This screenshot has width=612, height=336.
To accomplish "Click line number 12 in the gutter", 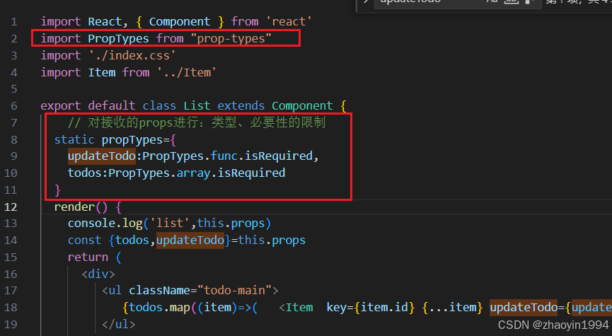I will pos(11,207).
